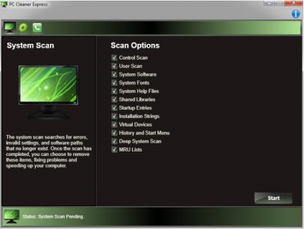This screenshot has width=304, height=229.
Task: Click the PC Cleaner Express title bar icon
Action: click(4, 4)
